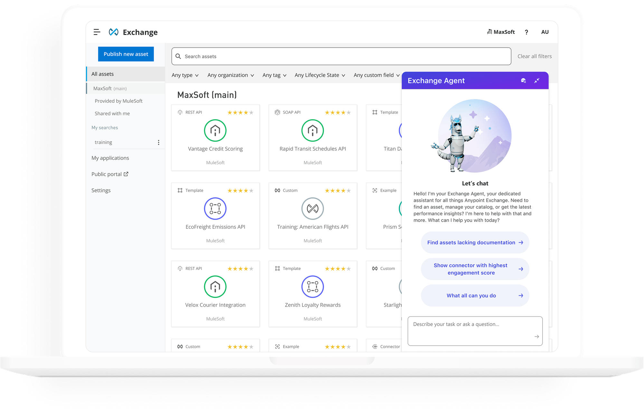Open EcoFreight Emissions API template icon

point(215,209)
